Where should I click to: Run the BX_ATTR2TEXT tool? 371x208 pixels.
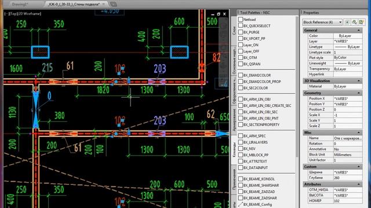pyautogui.click(x=253, y=162)
